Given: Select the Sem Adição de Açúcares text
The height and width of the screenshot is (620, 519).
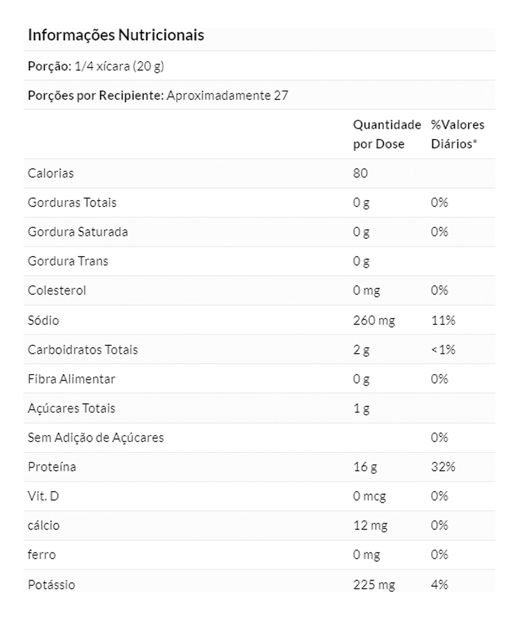Looking at the screenshot, I should [96, 438].
